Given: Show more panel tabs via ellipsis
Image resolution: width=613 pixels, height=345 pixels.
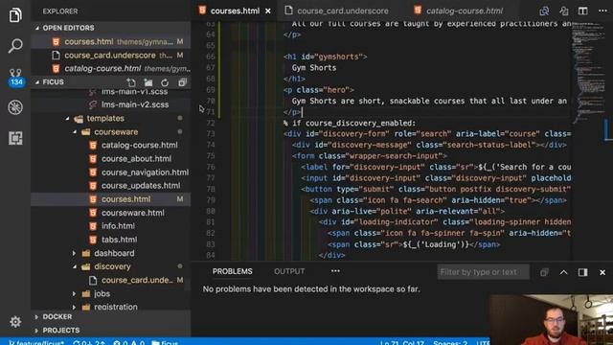Looking at the screenshot, I should point(335,271).
